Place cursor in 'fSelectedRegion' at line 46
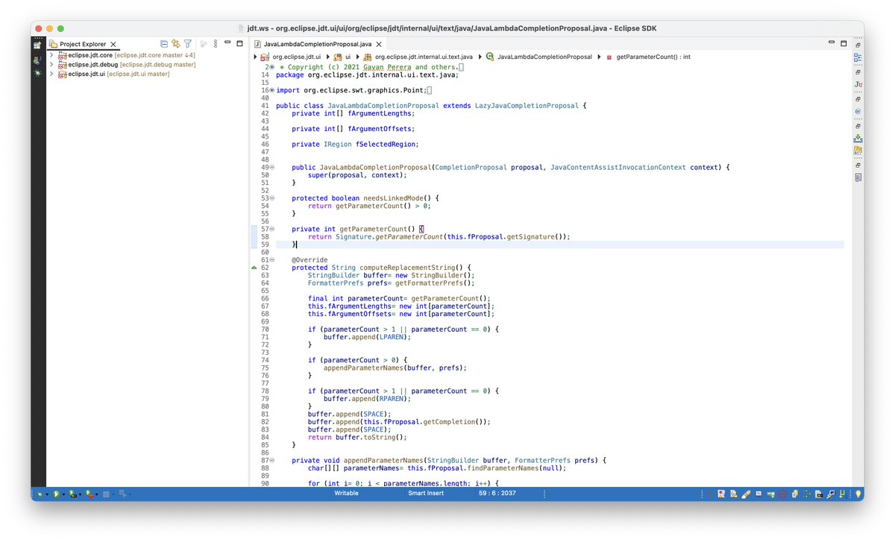 point(386,144)
